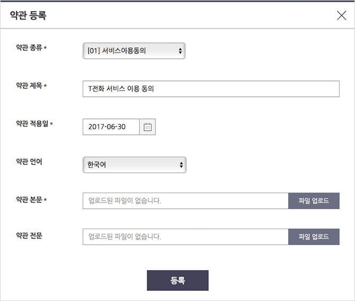Image resolution: width=355 pixels, height=301 pixels.
Task: Click the 약관 제목 label
Action: [x=29, y=86]
